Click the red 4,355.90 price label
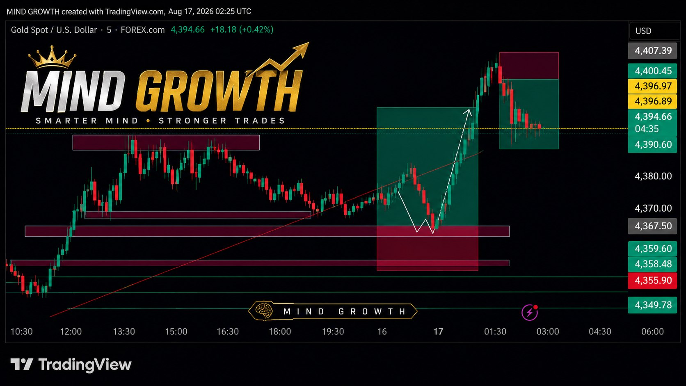 coord(652,281)
